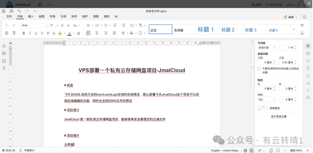Select the Copy style paintbrush icon
This screenshot has height=153, width=313.
pos(14,33)
